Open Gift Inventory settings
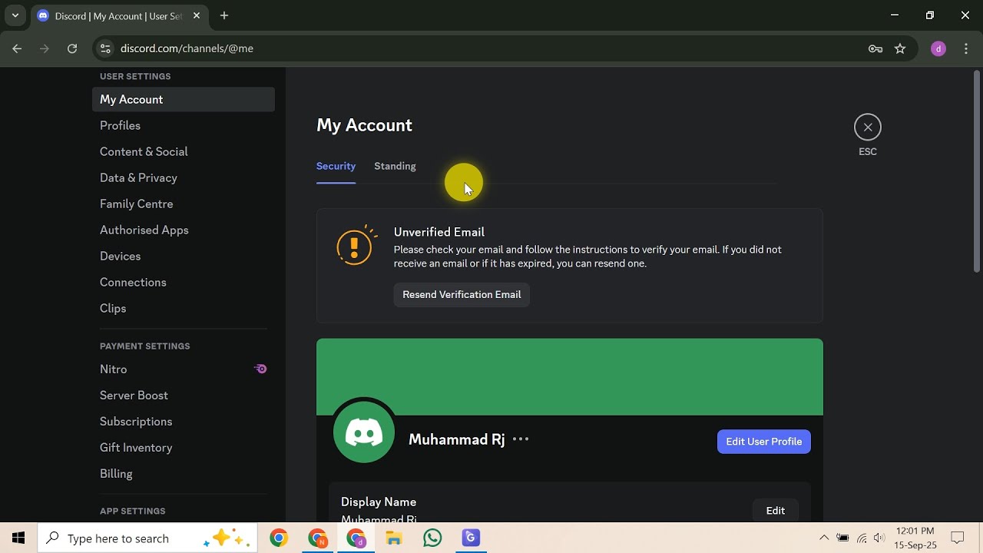 tap(184, 448)
